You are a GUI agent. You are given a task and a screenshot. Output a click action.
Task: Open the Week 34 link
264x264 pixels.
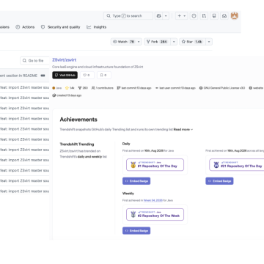click(x=153, y=200)
